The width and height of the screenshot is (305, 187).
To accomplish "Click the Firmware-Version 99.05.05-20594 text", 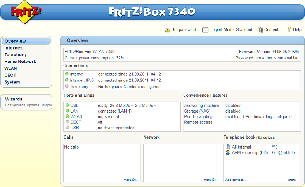I will coord(269,52).
